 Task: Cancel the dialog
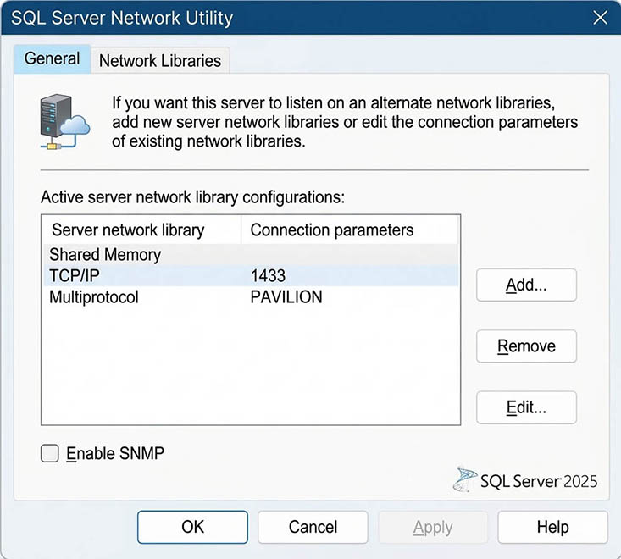(x=313, y=527)
